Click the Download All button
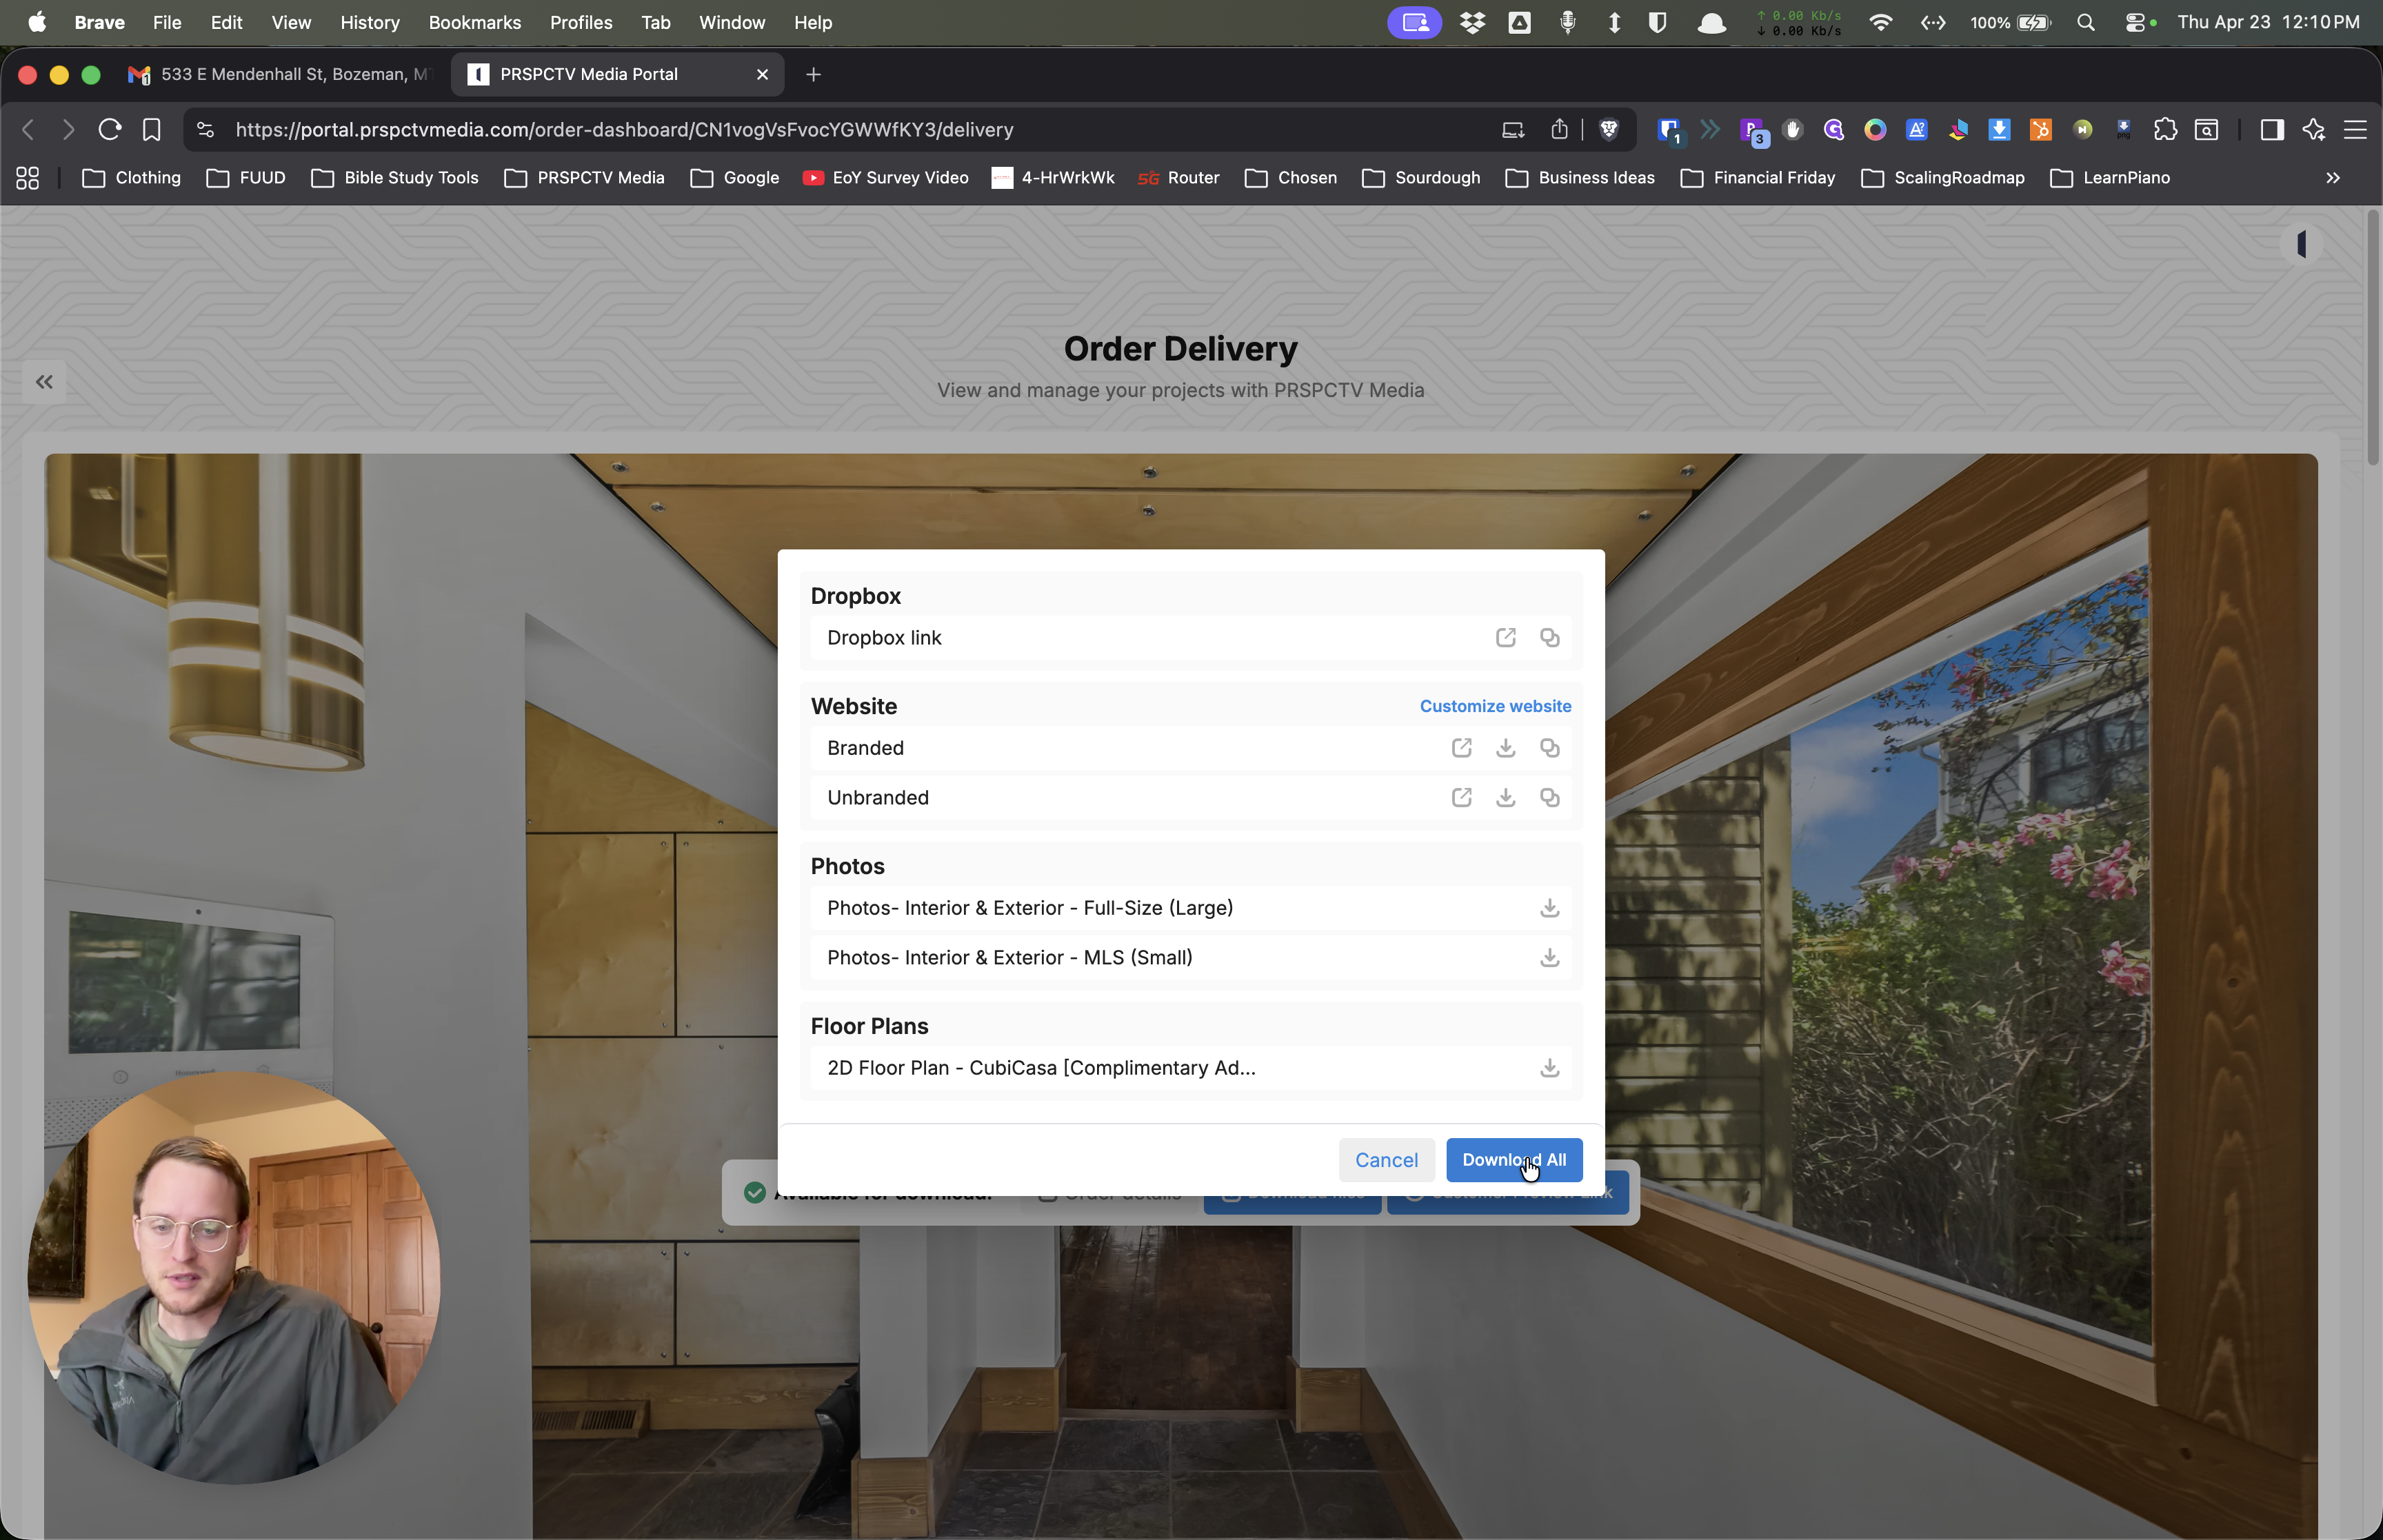This screenshot has width=2383, height=1540. coord(1513,1160)
